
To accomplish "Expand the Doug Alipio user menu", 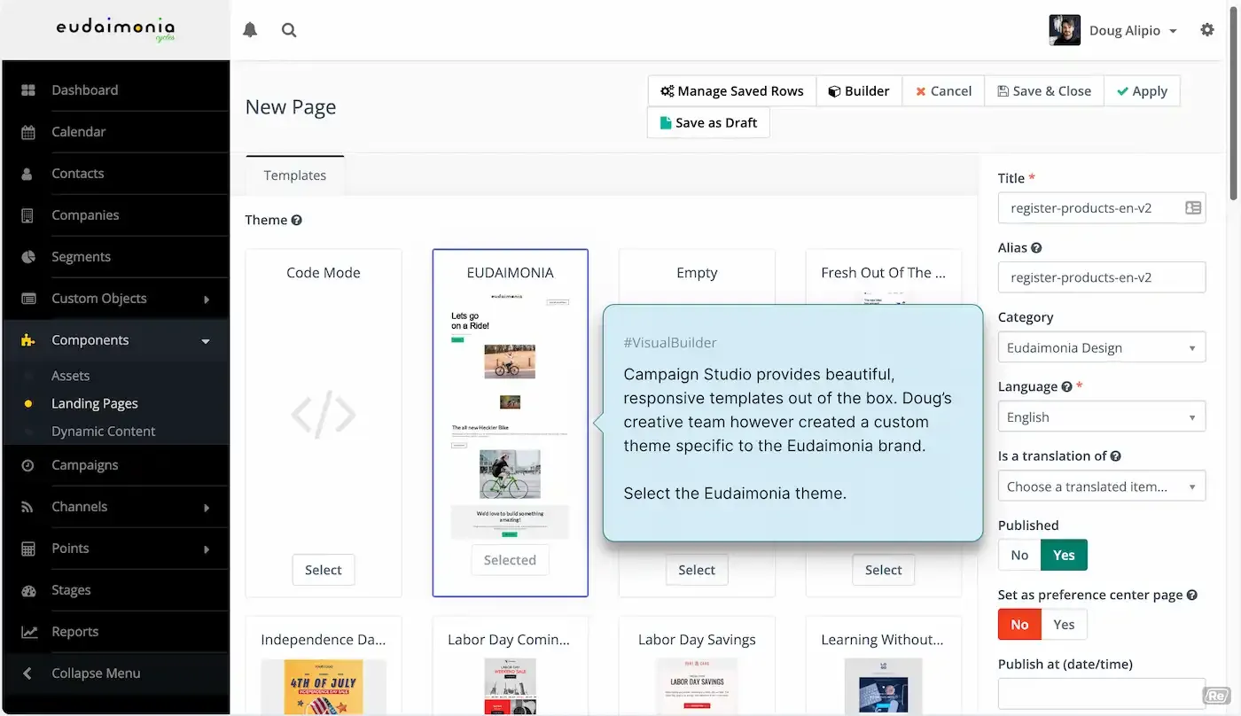I will 1113,30.
